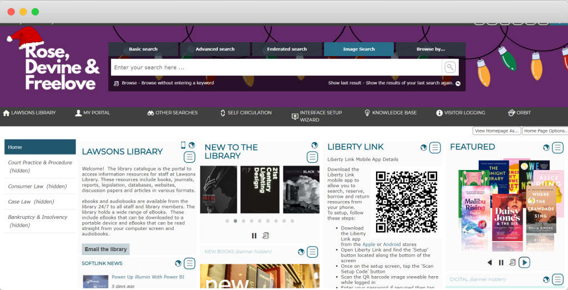Click the Email the library button

coord(105,249)
